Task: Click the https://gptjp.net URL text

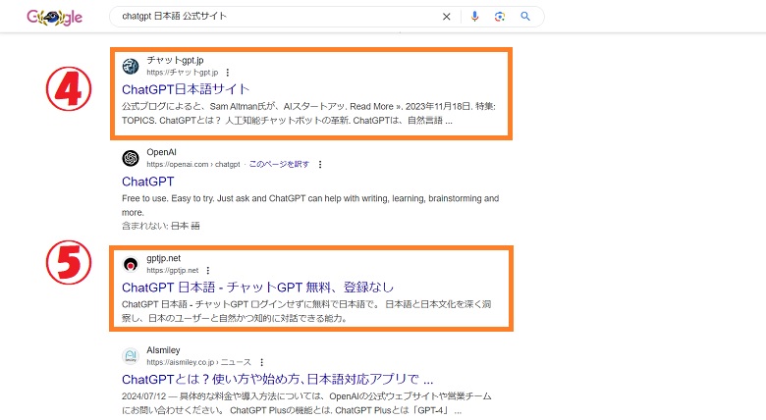Action: pos(173,271)
